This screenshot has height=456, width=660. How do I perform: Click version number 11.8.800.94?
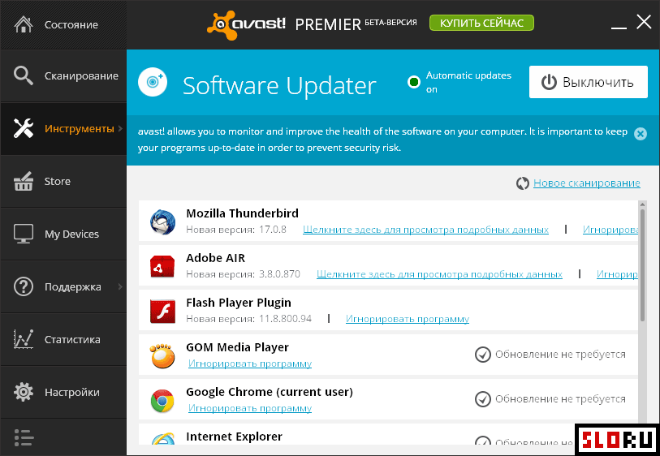(285, 319)
